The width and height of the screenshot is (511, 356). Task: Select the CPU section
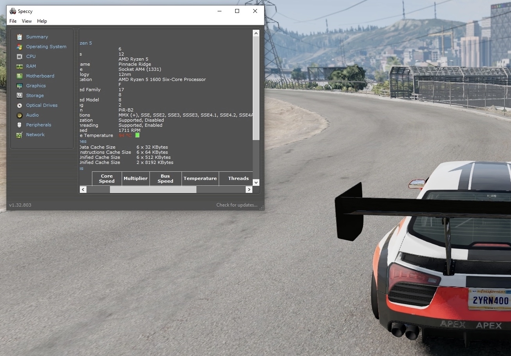(x=31, y=56)
